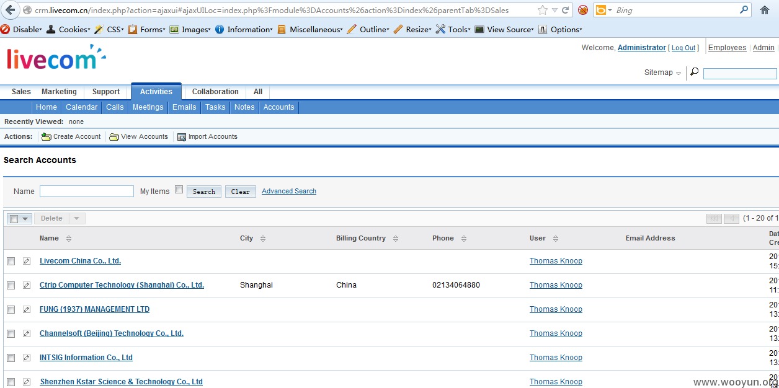Click into the Name search field
This screenshot has width=779, height=388.
click(87, 191)
